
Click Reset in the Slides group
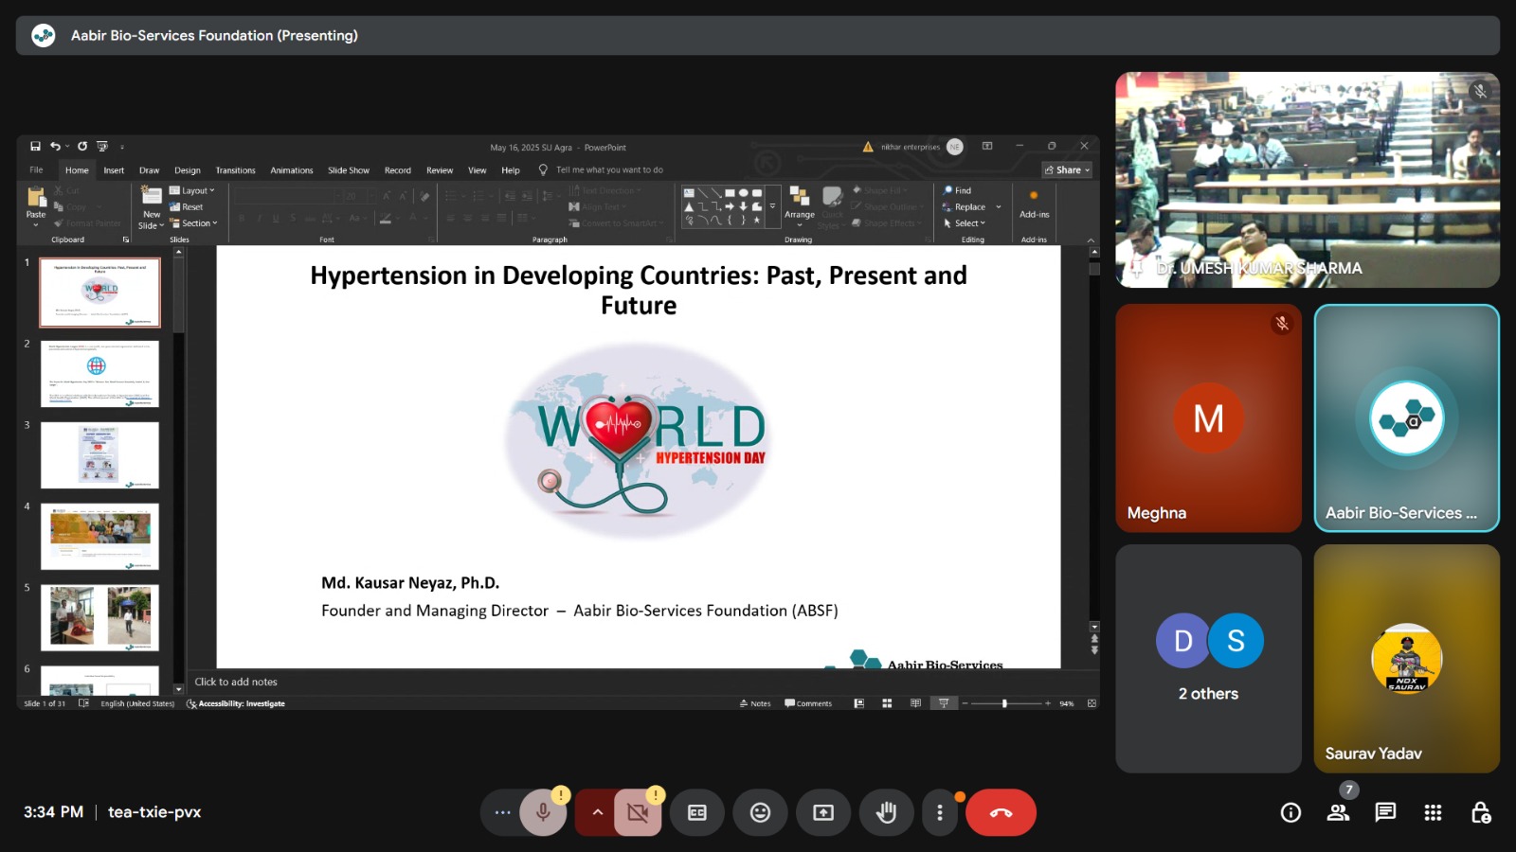(187, 206)
